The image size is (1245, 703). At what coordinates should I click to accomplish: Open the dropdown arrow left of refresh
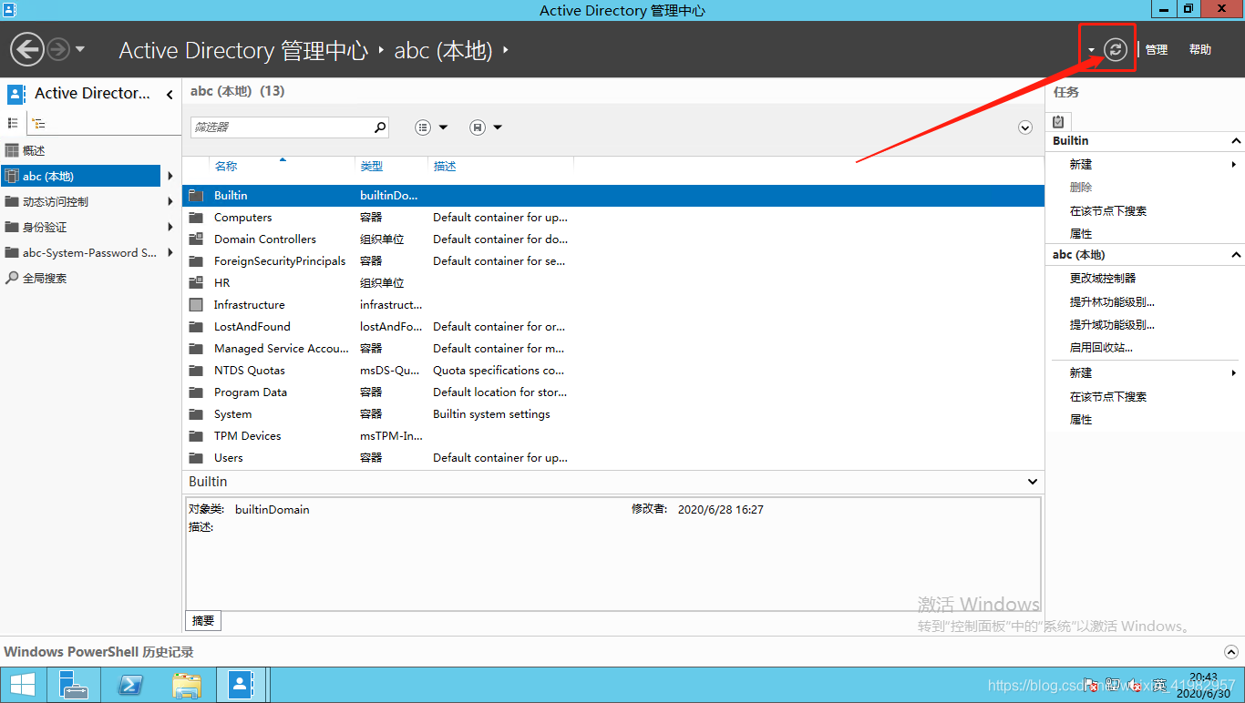click(1091, 50)
